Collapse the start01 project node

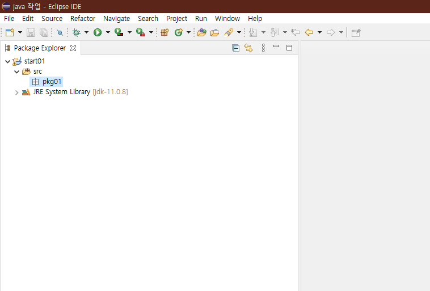click(8, 61)
